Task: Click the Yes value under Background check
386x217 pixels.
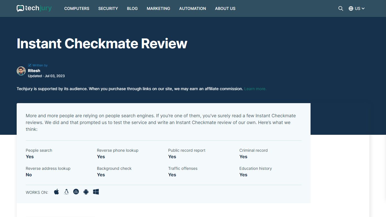Action: tap(101, 175)
